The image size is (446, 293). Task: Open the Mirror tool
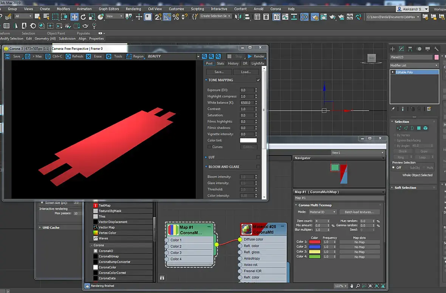238,17
